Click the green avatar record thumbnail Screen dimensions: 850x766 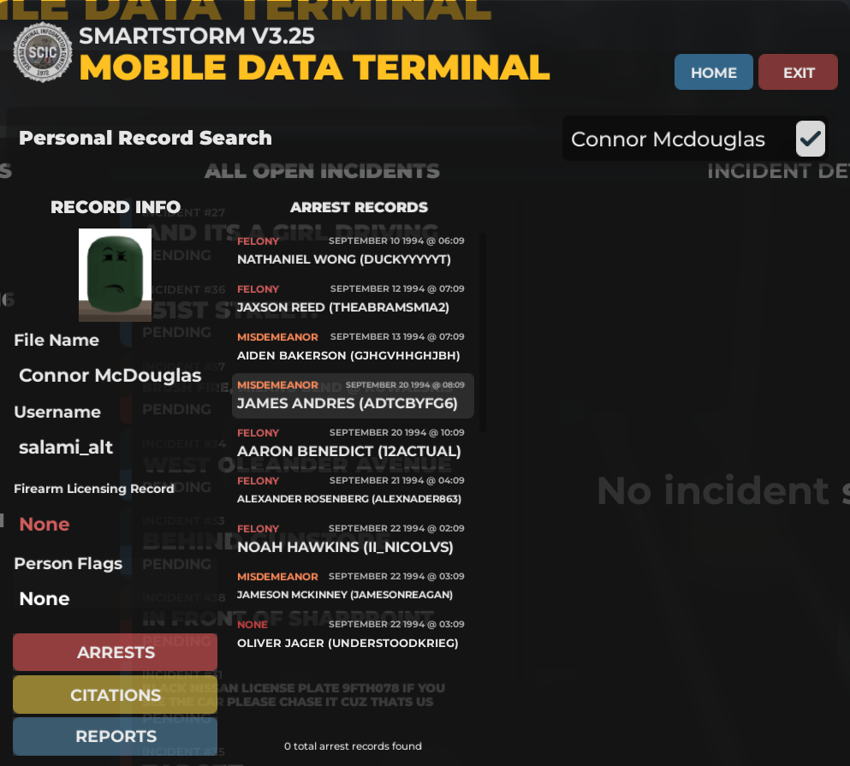115,274
